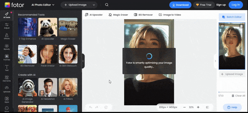The width and height of the screenshot is (248, 113).
Task: Click the upload progress bar
Action: tap(232, 92)
